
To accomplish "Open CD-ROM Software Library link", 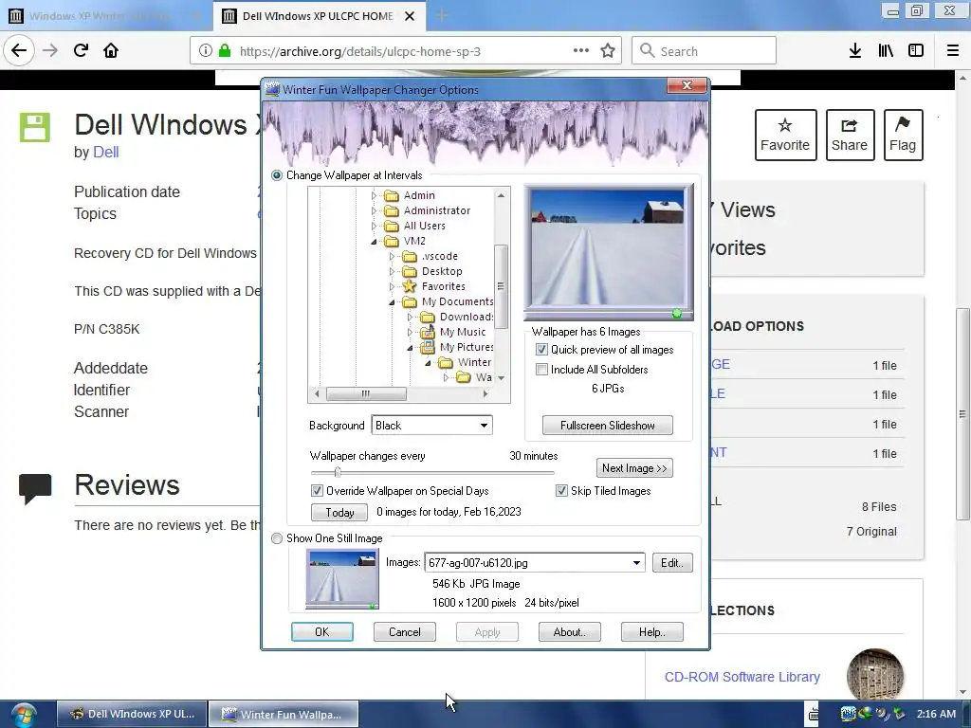I will (742, 677).
